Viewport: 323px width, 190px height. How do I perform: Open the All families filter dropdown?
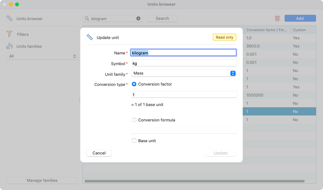point(42,56)
